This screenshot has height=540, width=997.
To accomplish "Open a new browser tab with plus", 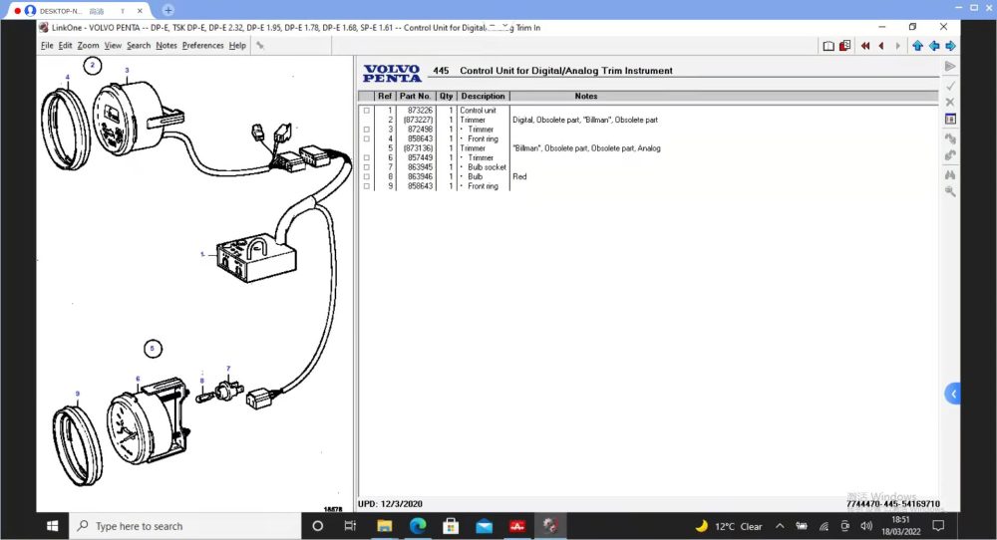I will (x=167, y=10).
